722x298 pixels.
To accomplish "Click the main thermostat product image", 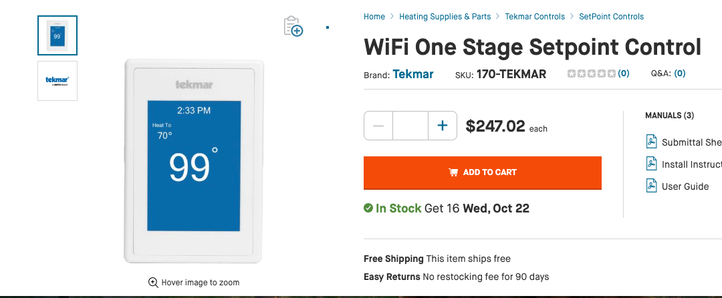I will [x=194, y=160].
